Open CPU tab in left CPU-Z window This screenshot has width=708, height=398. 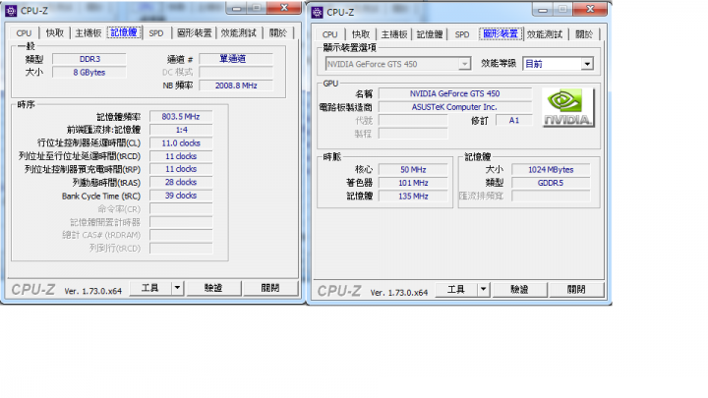24,33
